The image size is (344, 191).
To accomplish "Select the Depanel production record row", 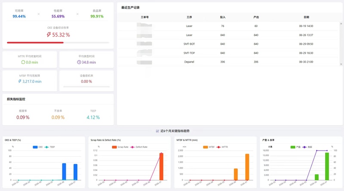I will [x=228, y=62].
